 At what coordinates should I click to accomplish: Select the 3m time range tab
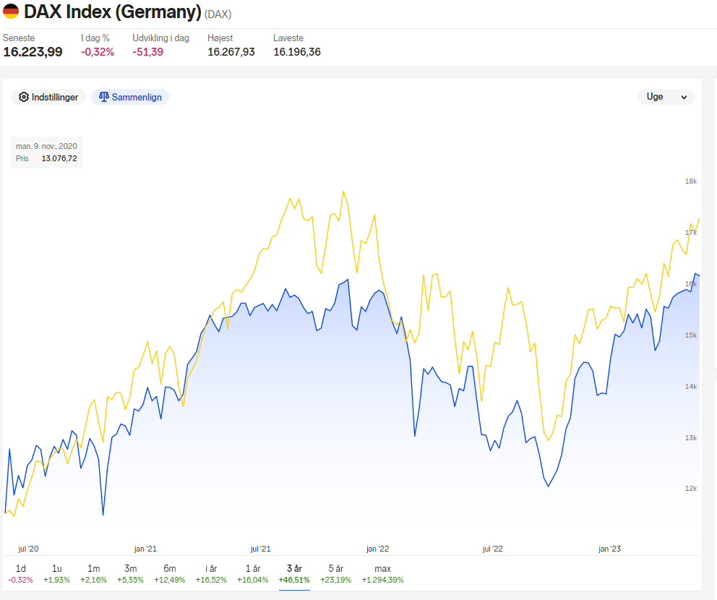130,573
